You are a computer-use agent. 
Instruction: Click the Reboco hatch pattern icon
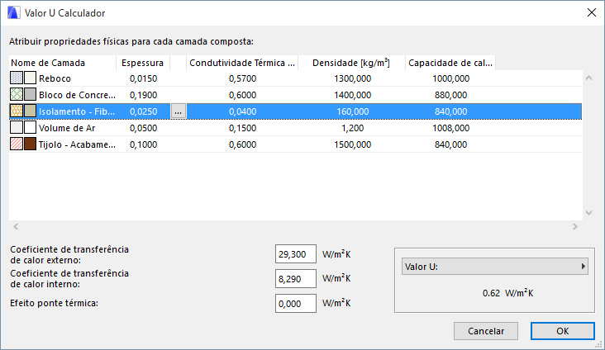coord(17,78)
